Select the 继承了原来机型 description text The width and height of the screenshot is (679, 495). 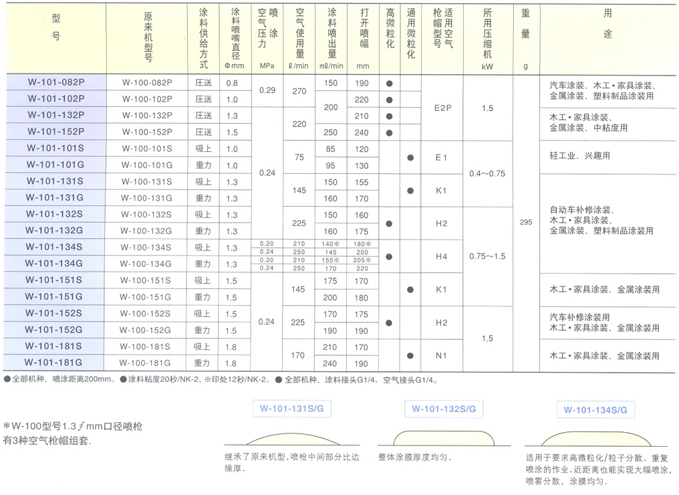[x=292, y=462]
